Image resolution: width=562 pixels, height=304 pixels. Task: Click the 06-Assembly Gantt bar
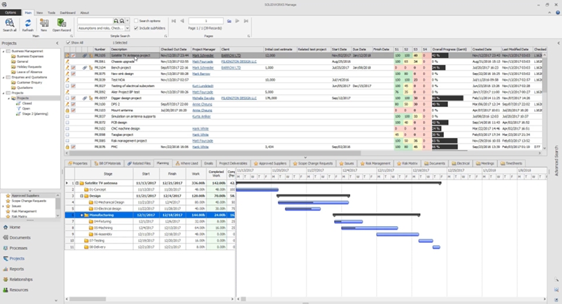pyautogui.click(x=398, y=234)
